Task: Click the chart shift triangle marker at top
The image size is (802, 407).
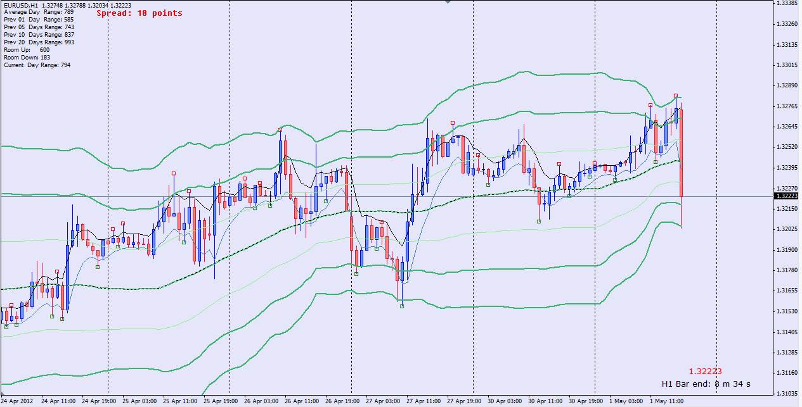Action: [449, 2]
